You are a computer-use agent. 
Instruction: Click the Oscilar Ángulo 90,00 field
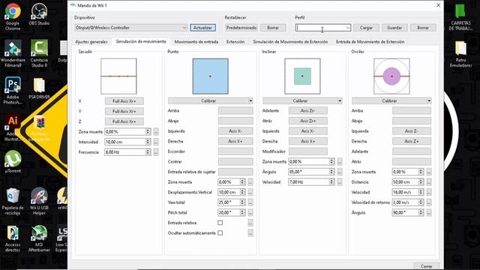(x=408, y=212)
